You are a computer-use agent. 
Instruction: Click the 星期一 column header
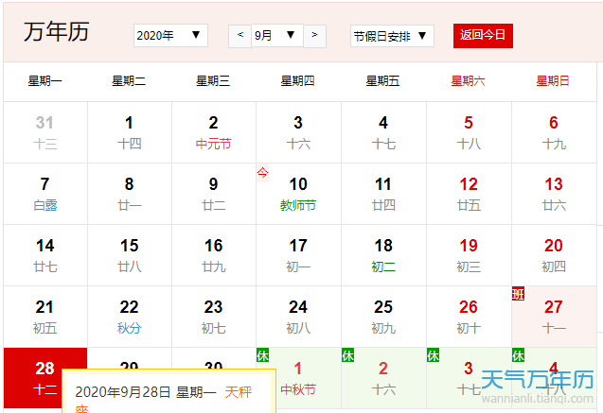45,81
